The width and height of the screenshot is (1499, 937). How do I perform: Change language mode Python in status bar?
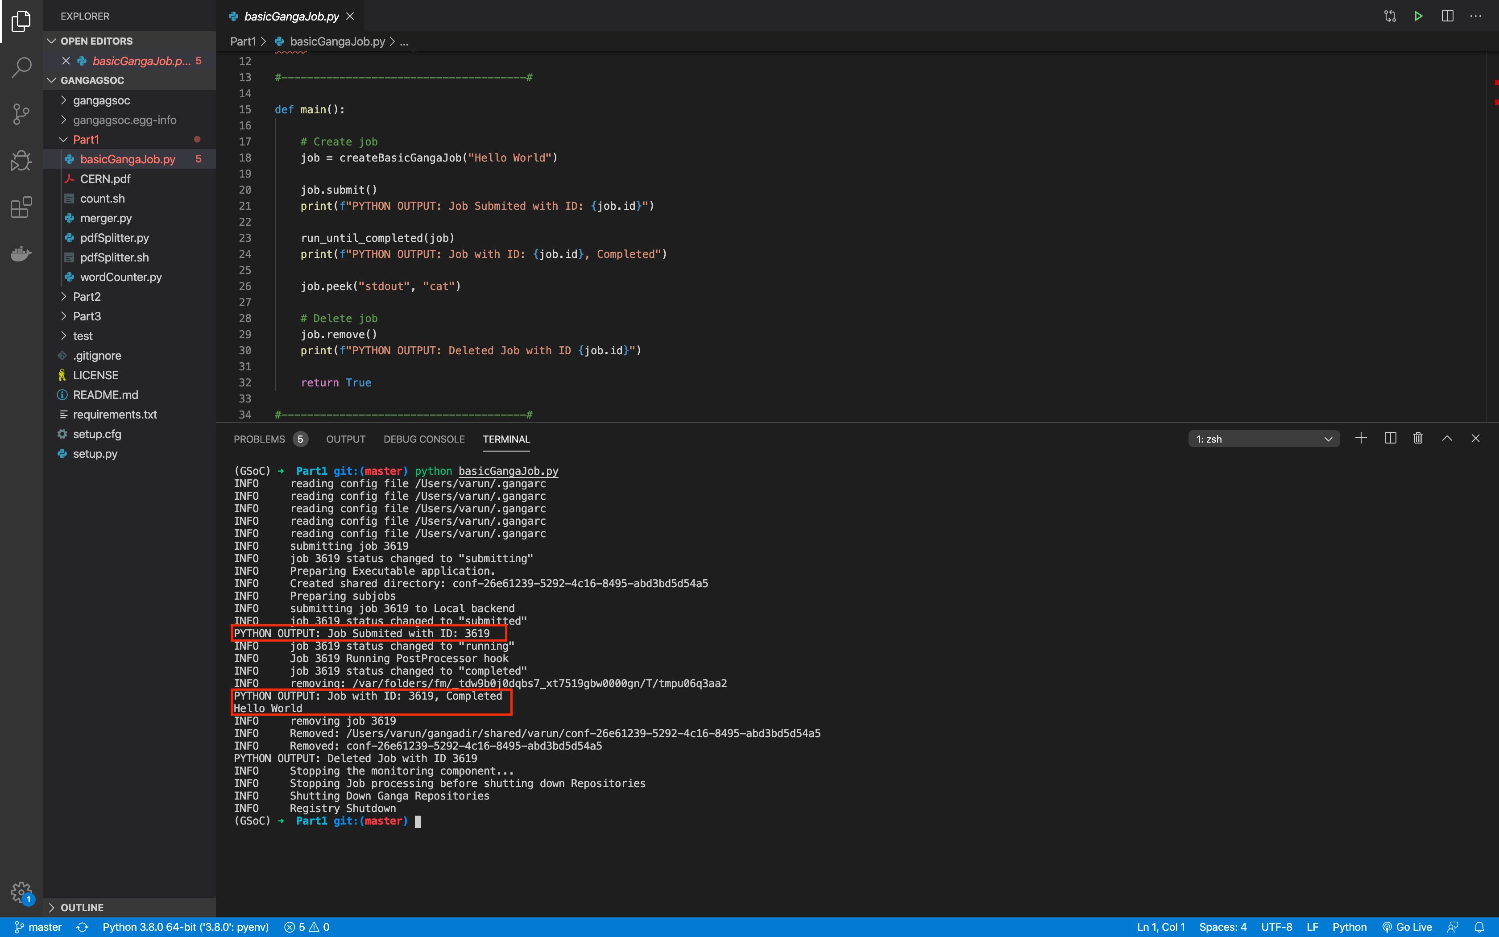point(1349,927)
